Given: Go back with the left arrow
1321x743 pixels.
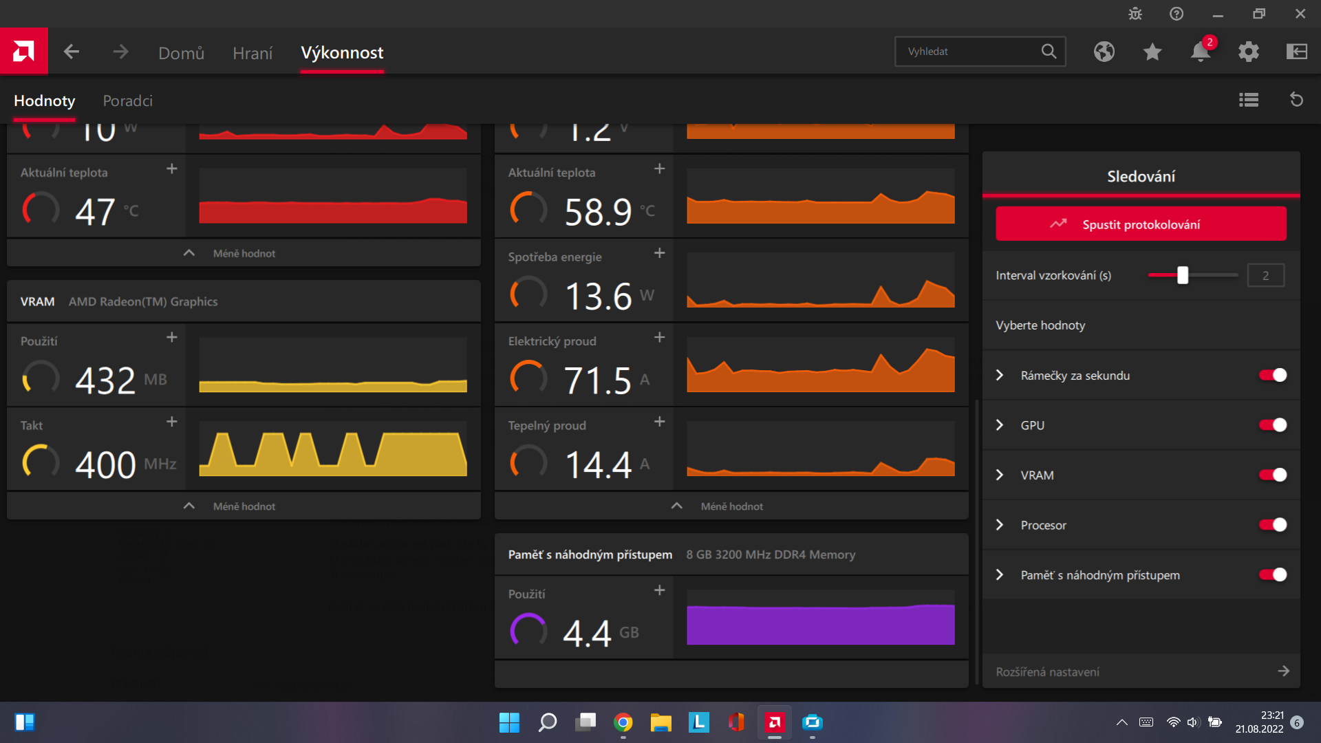Looking at the screenshot, I should [72, 52].
